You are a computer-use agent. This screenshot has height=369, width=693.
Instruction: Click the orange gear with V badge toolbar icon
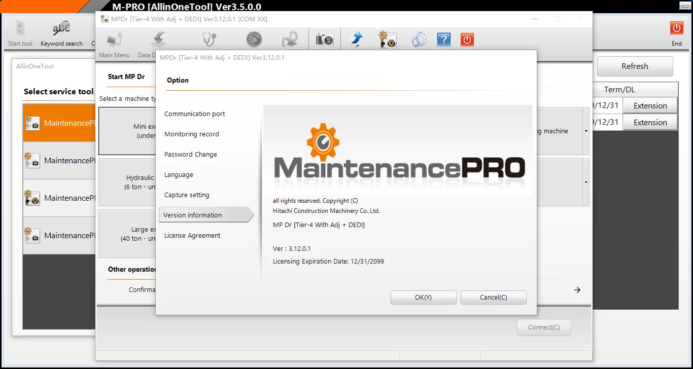[x=388, y=40]
